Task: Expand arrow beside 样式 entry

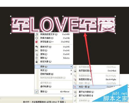Action: (71, 70)
